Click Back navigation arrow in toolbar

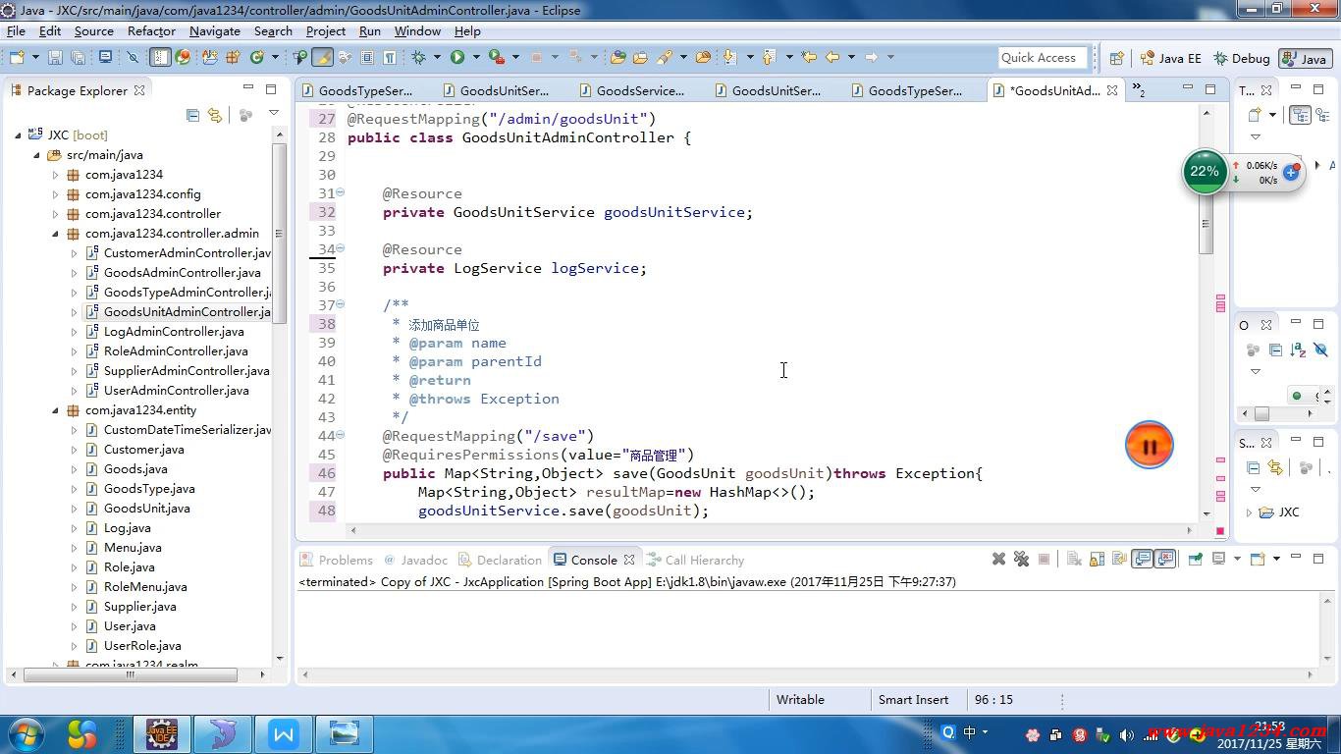[x=832, y=57]
